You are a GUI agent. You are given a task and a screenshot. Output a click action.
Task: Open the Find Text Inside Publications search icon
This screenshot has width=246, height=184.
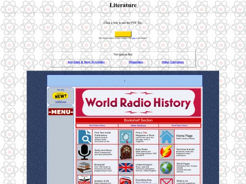pos(85,137)
